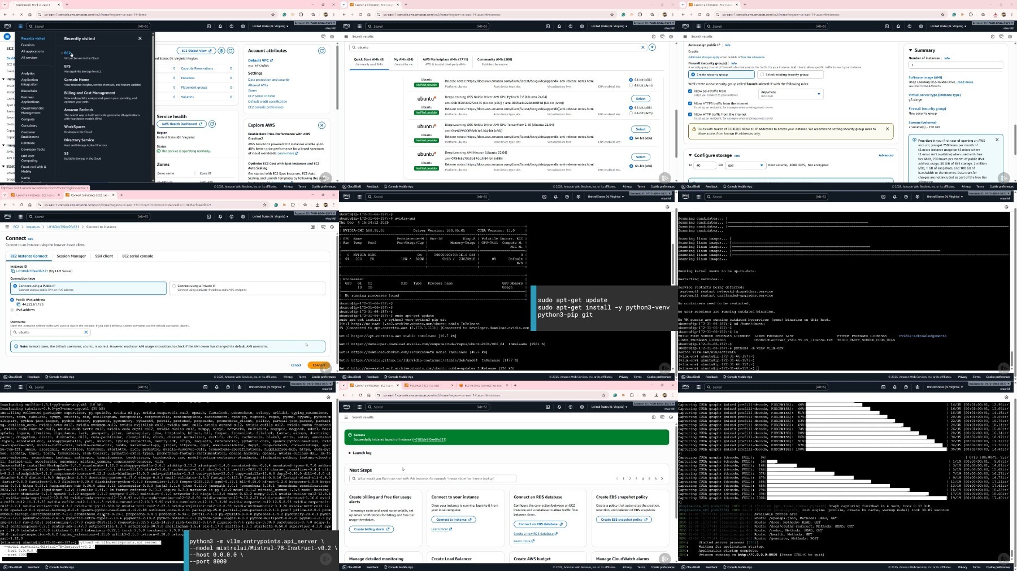The height and width of the screenshot is (571, 1017).
Task: Open the Anywhere SSH source dropdown
Action: [x=790, y=94]
